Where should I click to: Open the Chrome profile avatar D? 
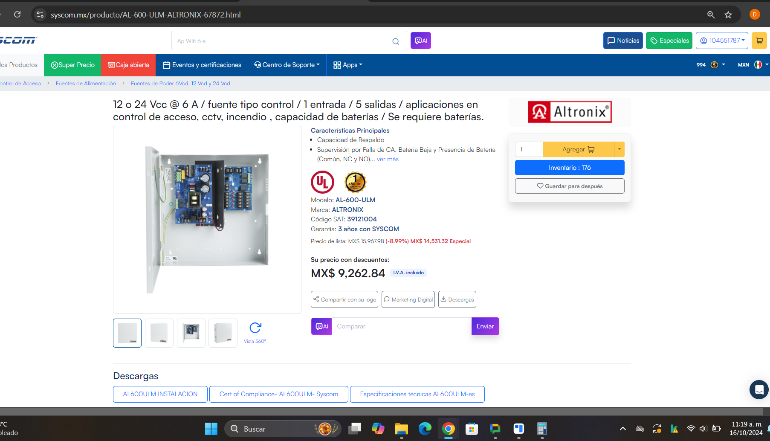coord(755,15)
